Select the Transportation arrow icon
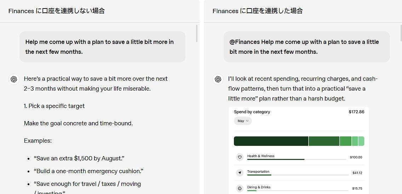This screenshot has width=402, height=194. point(240,173)
